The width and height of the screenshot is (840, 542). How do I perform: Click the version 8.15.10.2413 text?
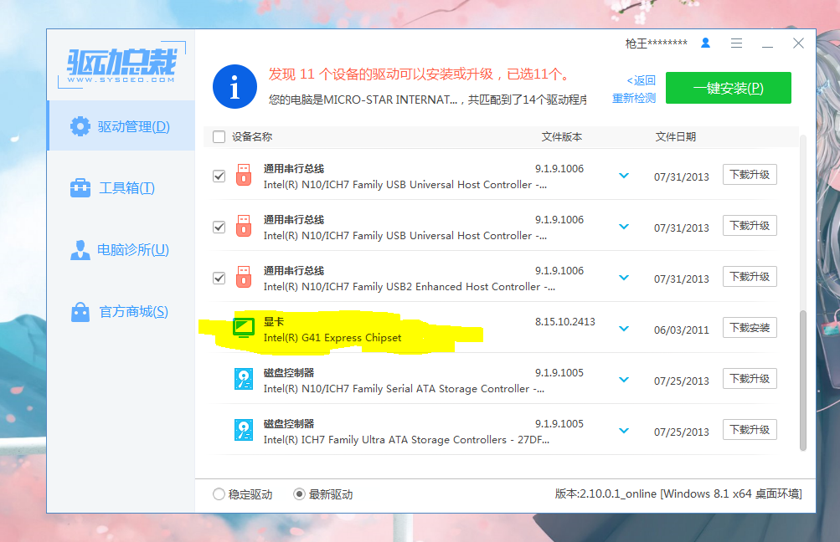pyautogui.click(x=564, y=321)
